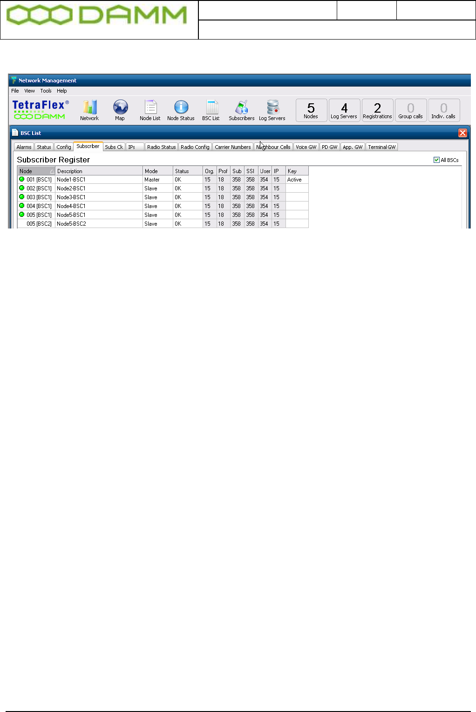Click green status dot of node 001
The image size is (476, 712).
pos(21,179)
